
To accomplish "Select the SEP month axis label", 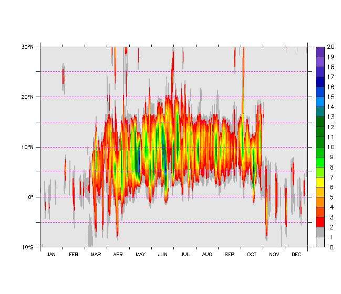I will tap(230, 255).
